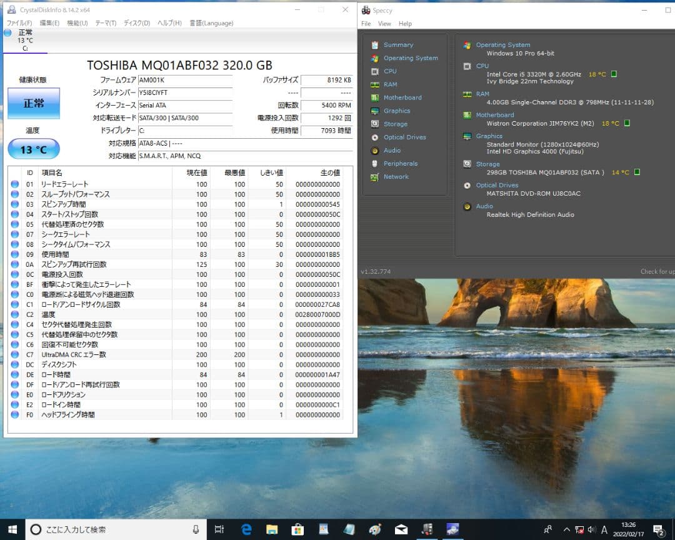Select Storage in Speccy's sidebar
This screenshot has width=675, height=540.
[x=396, y=124]
